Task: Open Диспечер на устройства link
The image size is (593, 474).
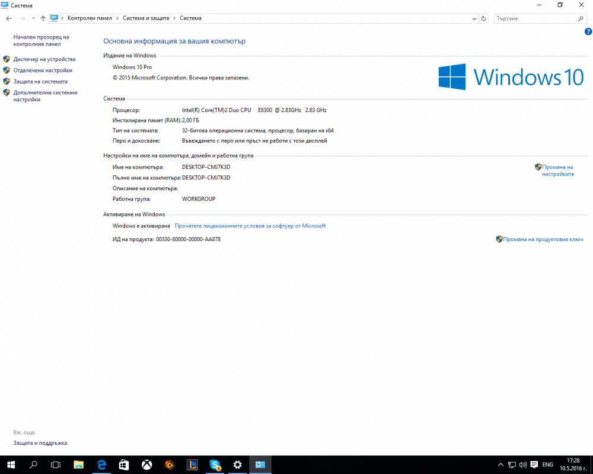Action: [x=44, y=59]
